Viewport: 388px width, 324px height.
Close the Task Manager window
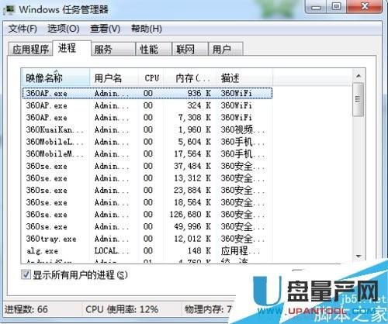[x=365, y=7]
